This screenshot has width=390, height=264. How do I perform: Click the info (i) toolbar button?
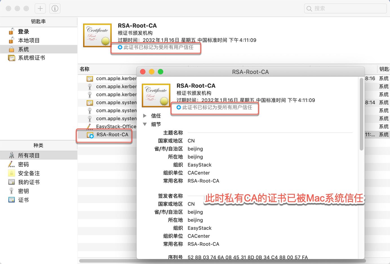click(x=55, y=8)
